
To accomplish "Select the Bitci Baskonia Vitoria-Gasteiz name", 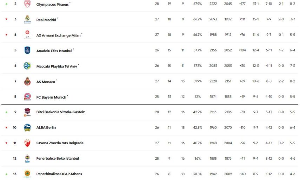I will coord(60,112).
